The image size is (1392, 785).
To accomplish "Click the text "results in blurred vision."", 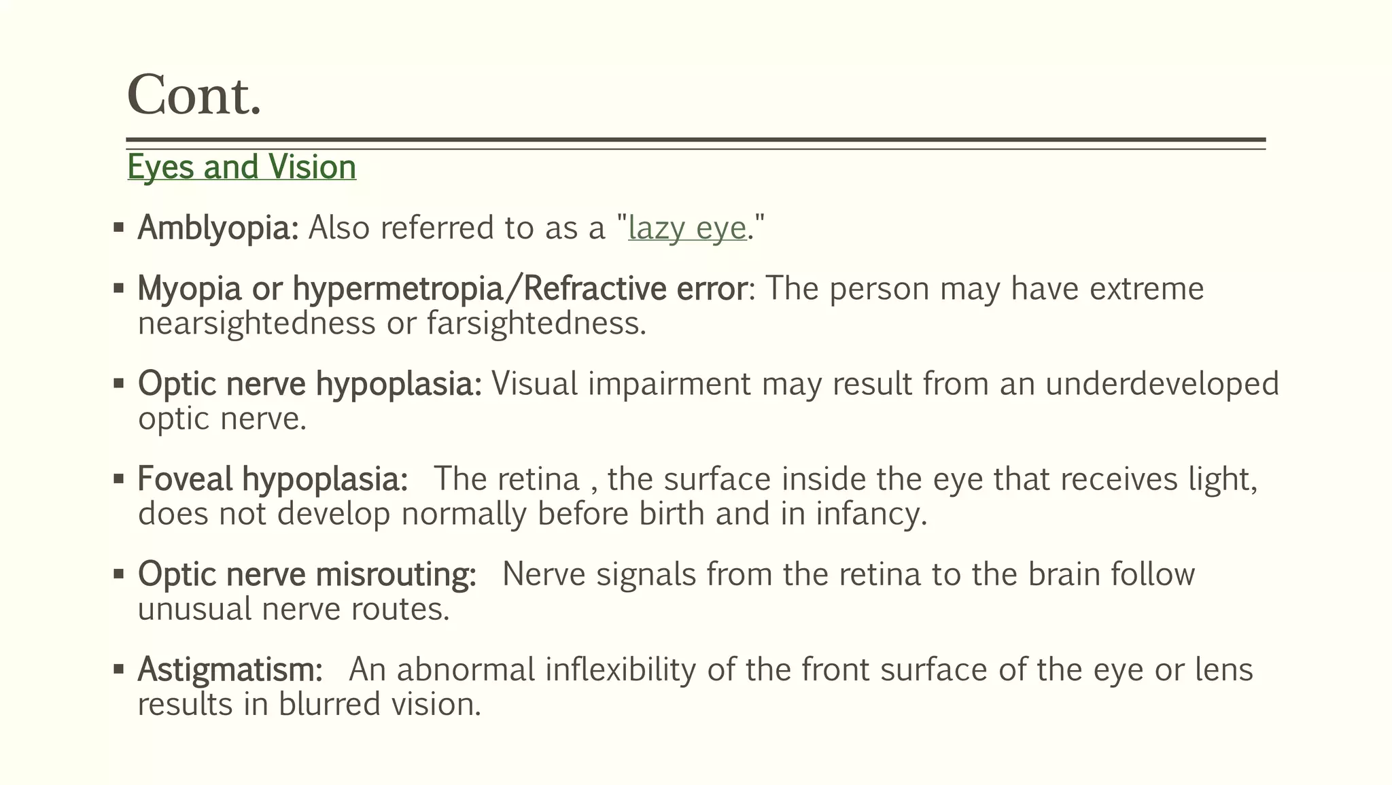I will [x=309, y=704].
